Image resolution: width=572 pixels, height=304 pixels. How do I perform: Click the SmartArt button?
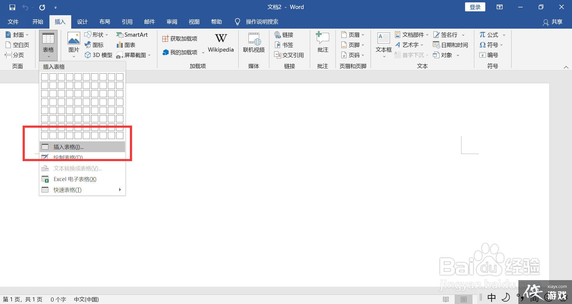click(x=132, y=35)
